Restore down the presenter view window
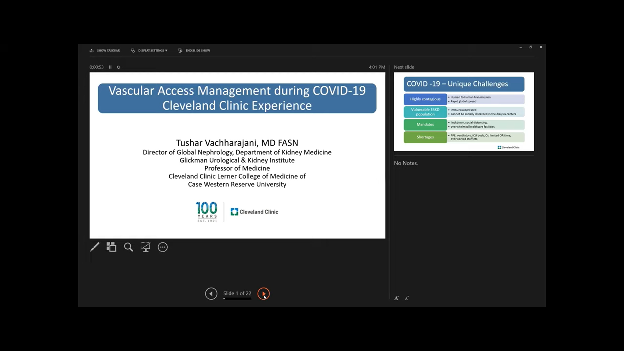Image resolution: width=624 pixels, height=351 pixels. point(531,47)
